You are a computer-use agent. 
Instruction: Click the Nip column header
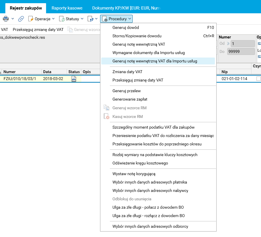pos(235,72)
